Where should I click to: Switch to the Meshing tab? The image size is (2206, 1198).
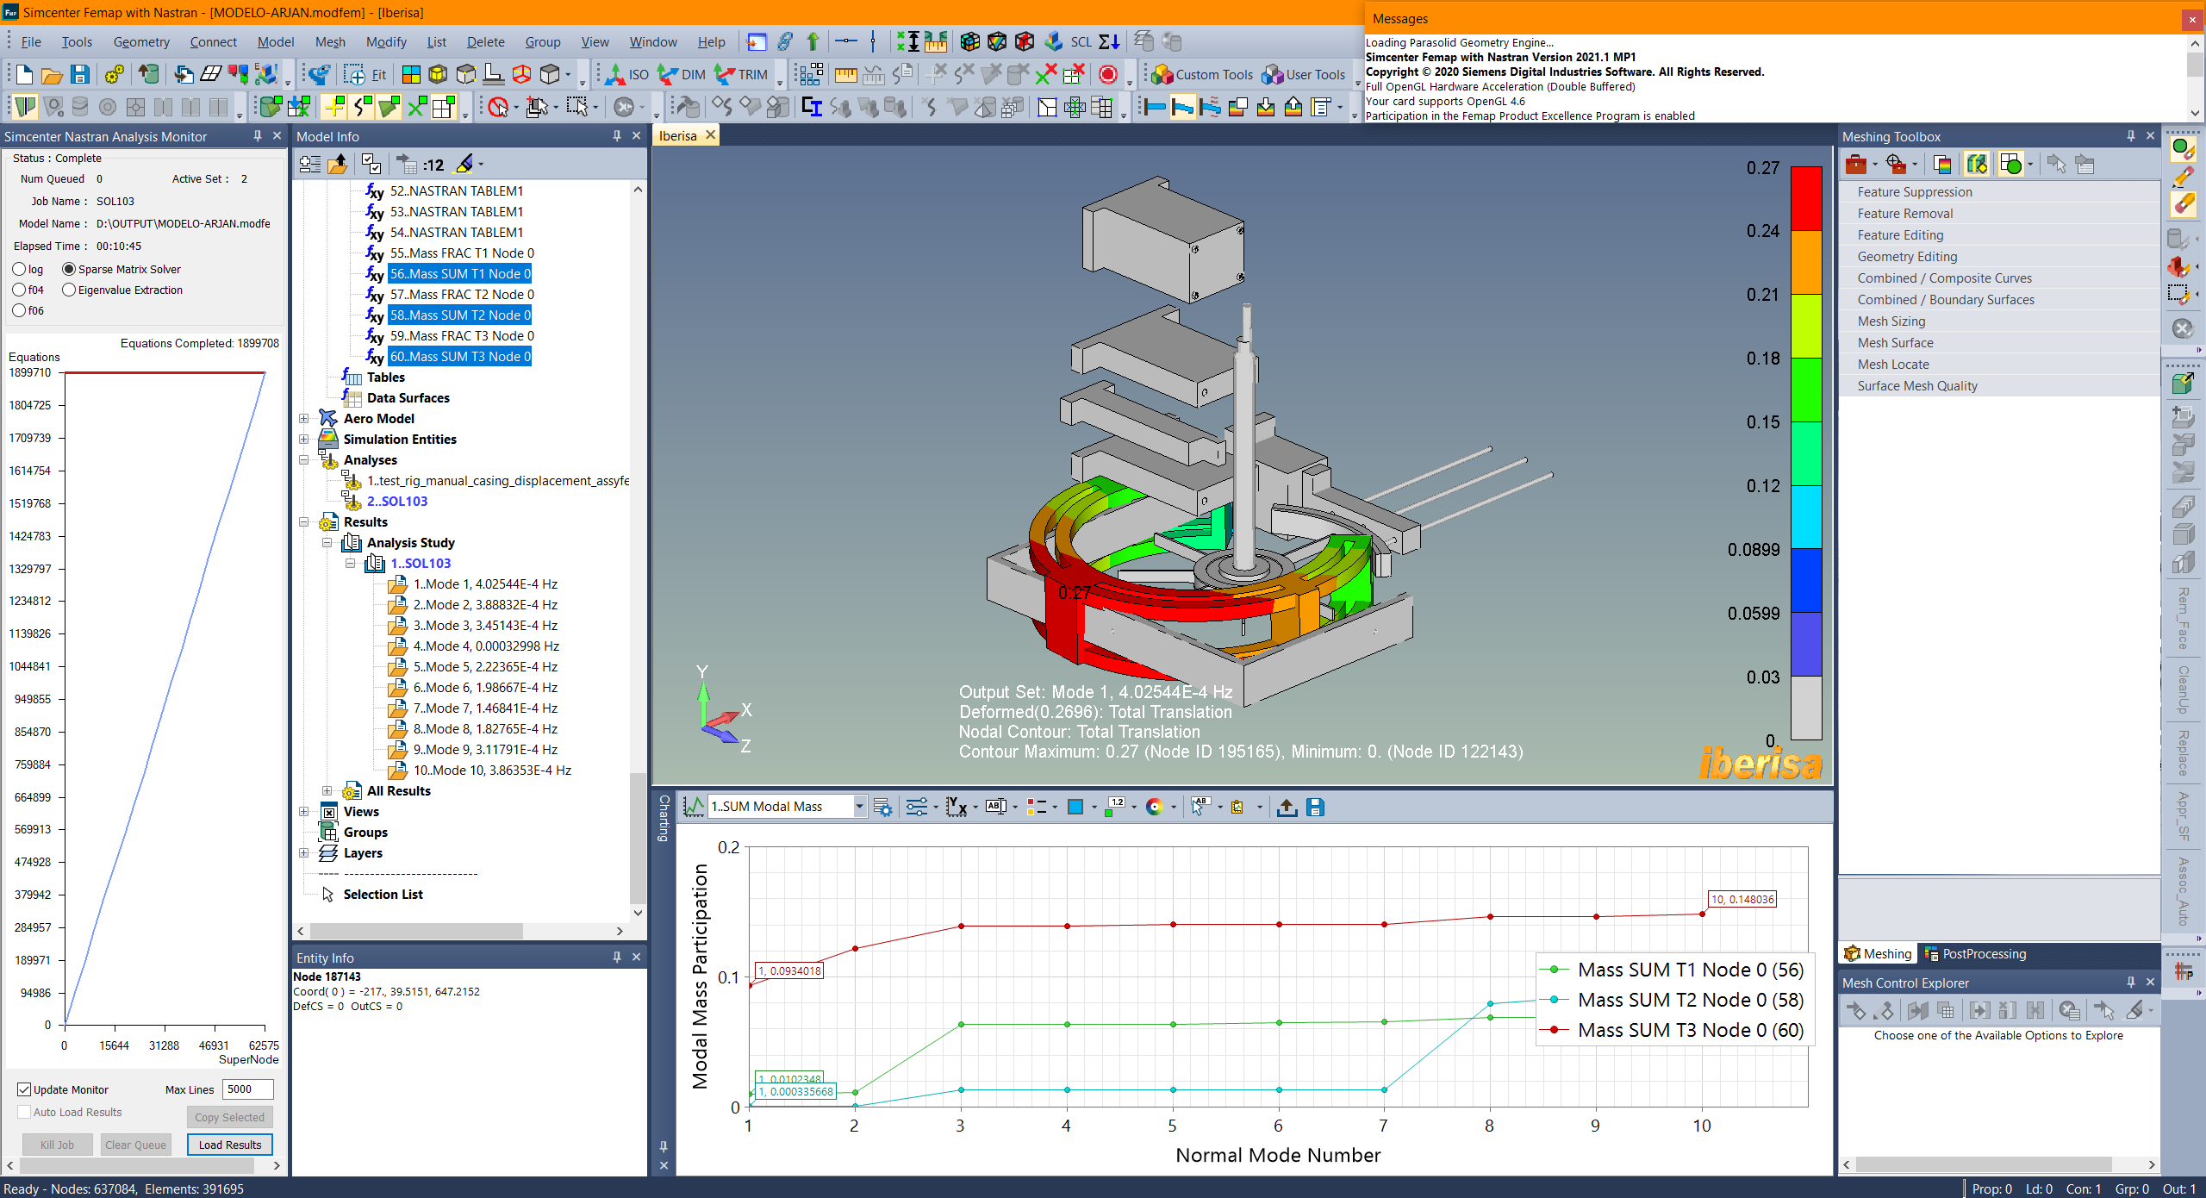(1878, 953)
